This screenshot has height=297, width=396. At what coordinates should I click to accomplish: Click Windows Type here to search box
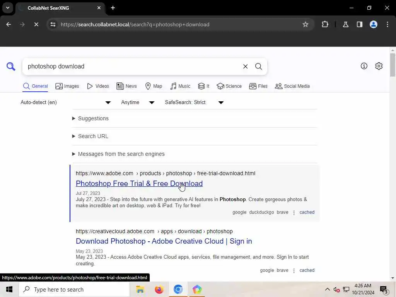[74, 289]
